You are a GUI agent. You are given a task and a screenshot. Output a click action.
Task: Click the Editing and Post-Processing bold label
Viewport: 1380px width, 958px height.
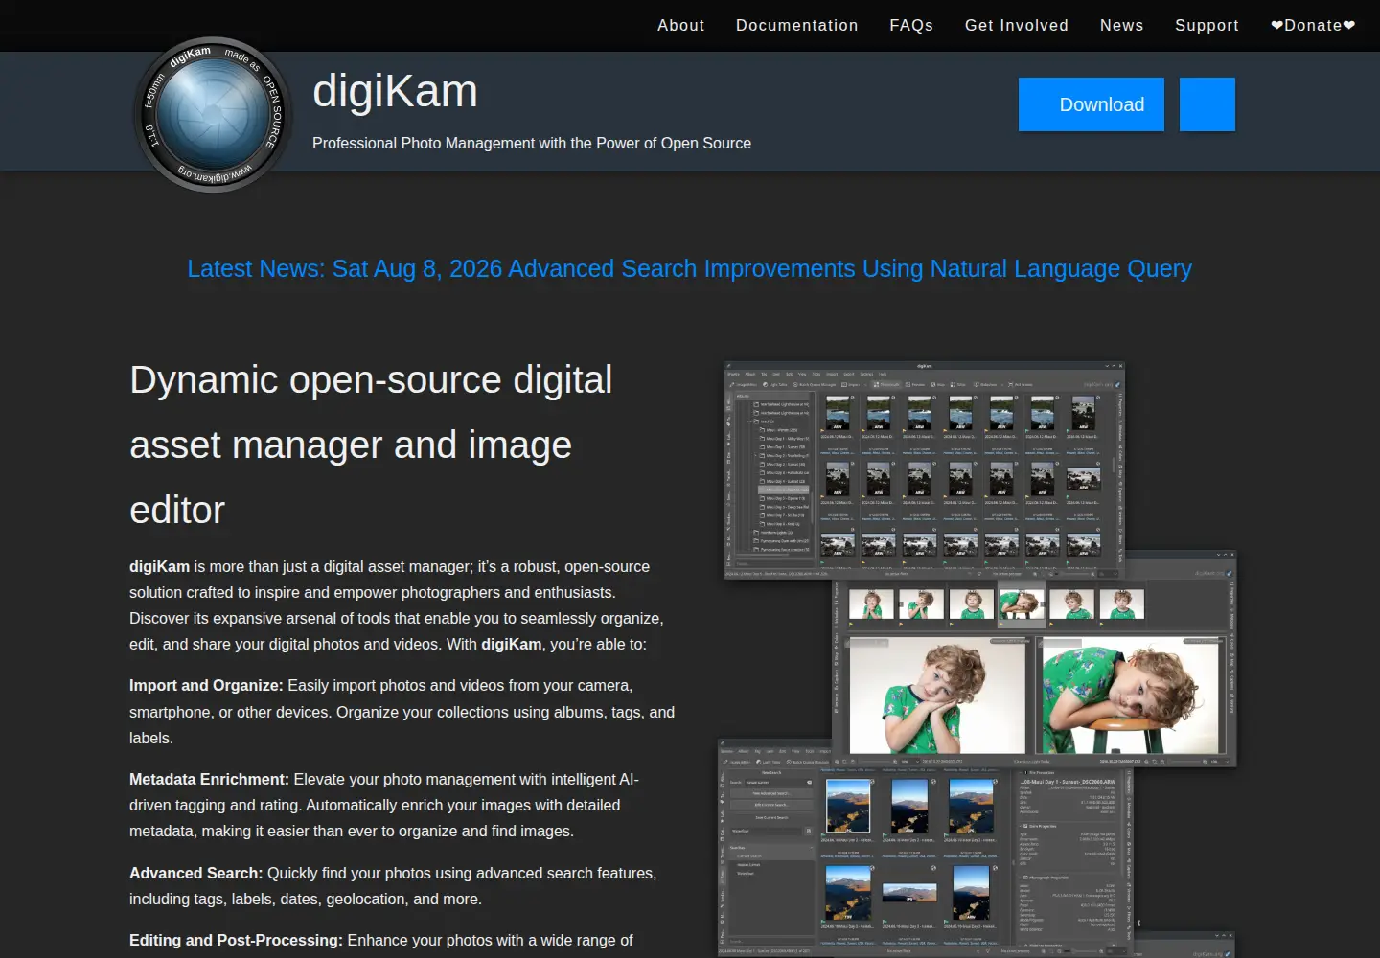236,941
